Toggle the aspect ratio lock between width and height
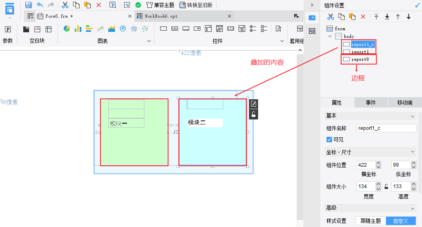422x227 pixels. coord(386,186)
